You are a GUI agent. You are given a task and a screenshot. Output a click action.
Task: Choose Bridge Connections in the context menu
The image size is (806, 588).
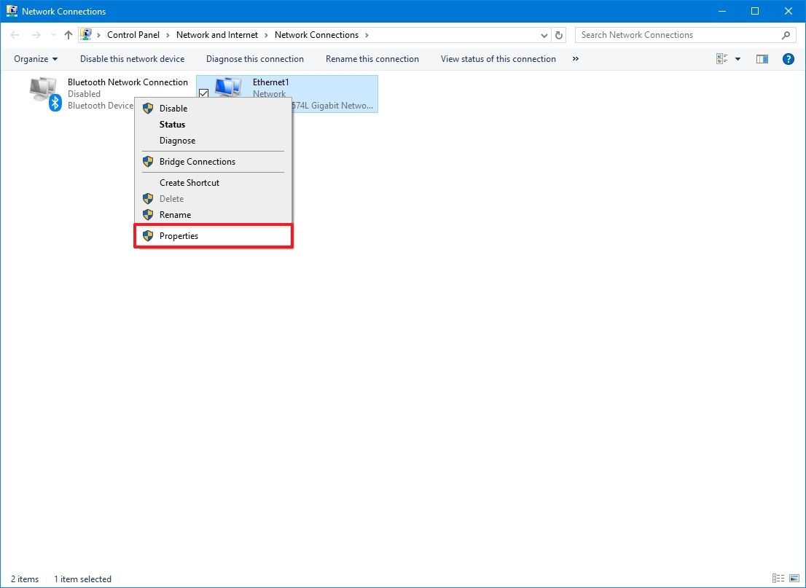(x=196, y=161)
